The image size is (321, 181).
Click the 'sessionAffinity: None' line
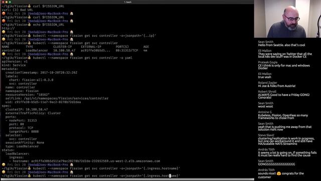pyautogui.click(x=25, y=143)
